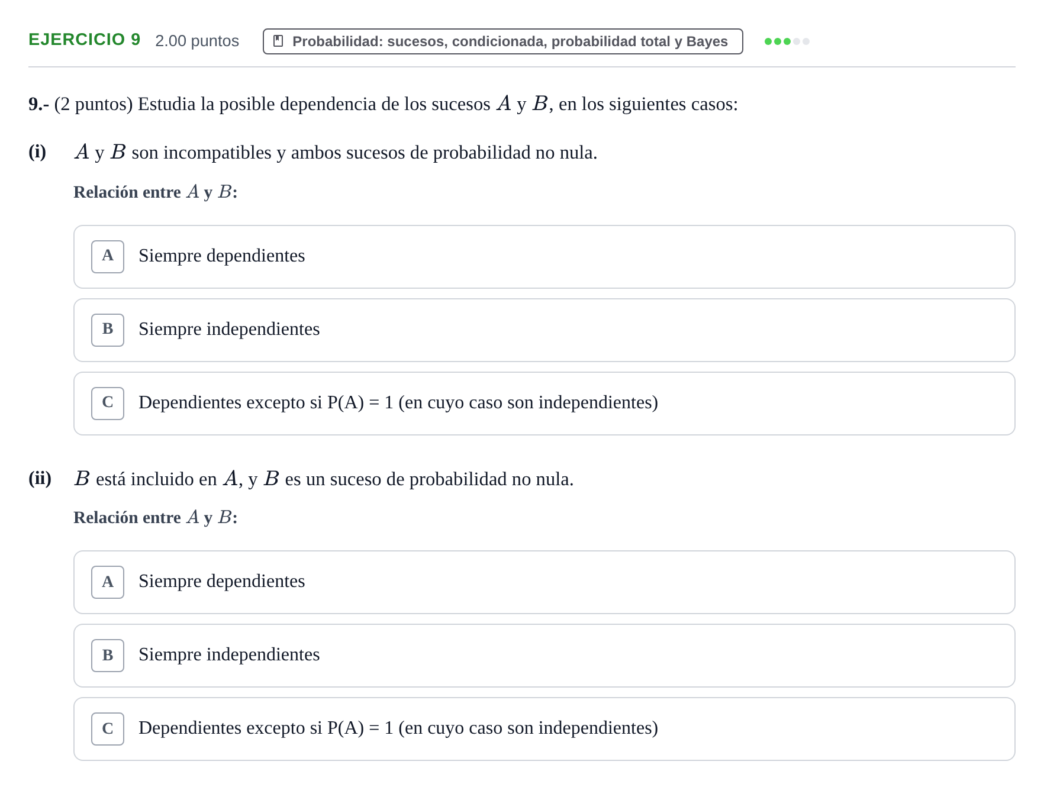
Task: Click letter badge A in part (i)
Action: coord(108,257)
